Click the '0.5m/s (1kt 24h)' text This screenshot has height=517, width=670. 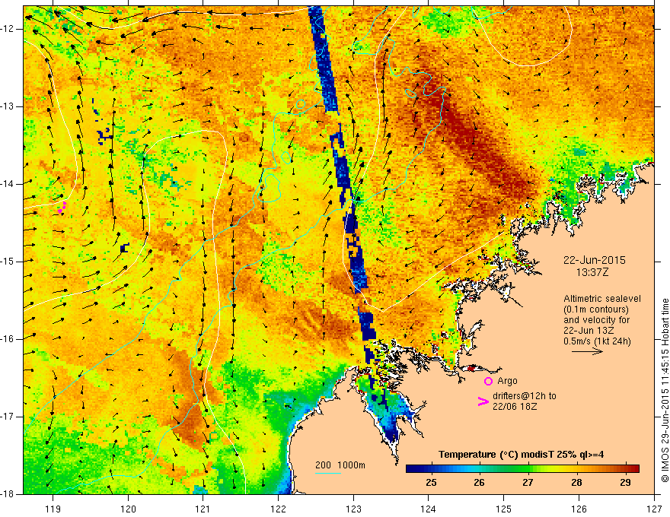[x=598, y=341]
